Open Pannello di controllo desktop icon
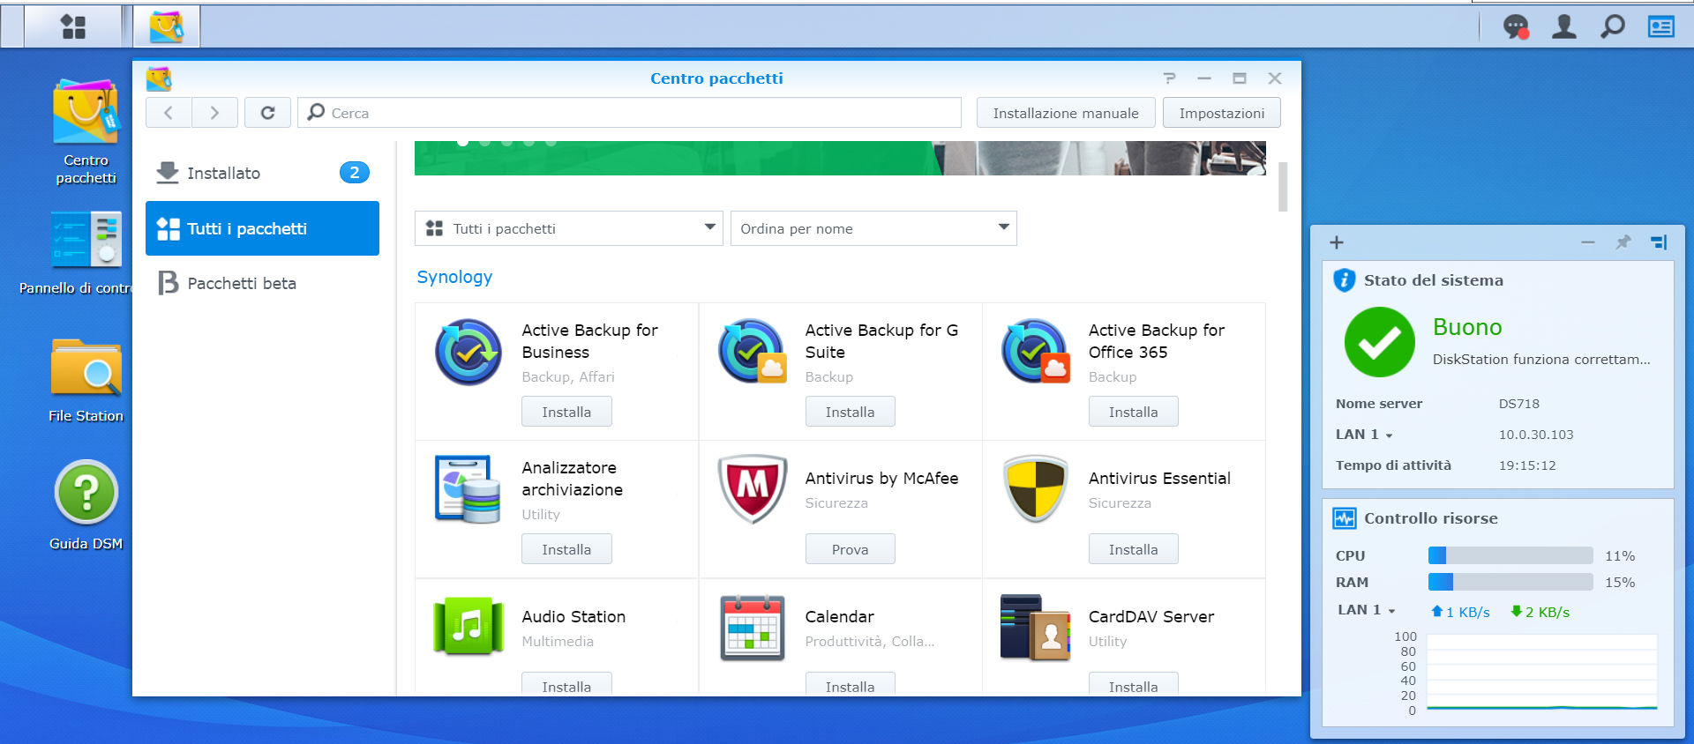The height and width of the screenshot is (744, 1694). click(x=86, y=253)
